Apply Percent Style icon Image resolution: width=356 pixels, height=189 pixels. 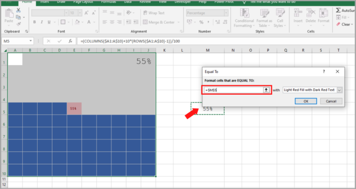coord(201,22)
